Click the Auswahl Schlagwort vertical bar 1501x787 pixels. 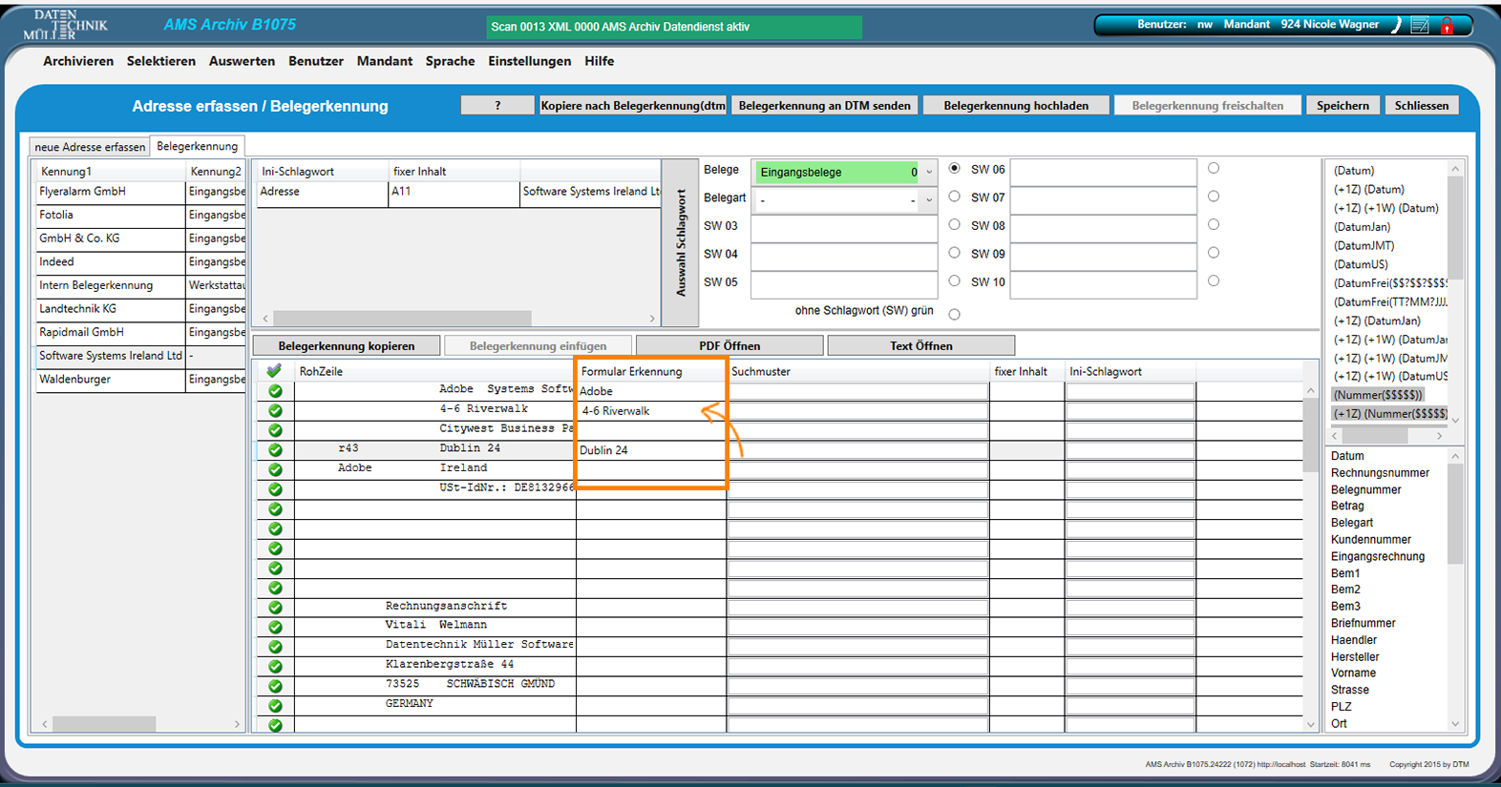[x=681, y=242]
